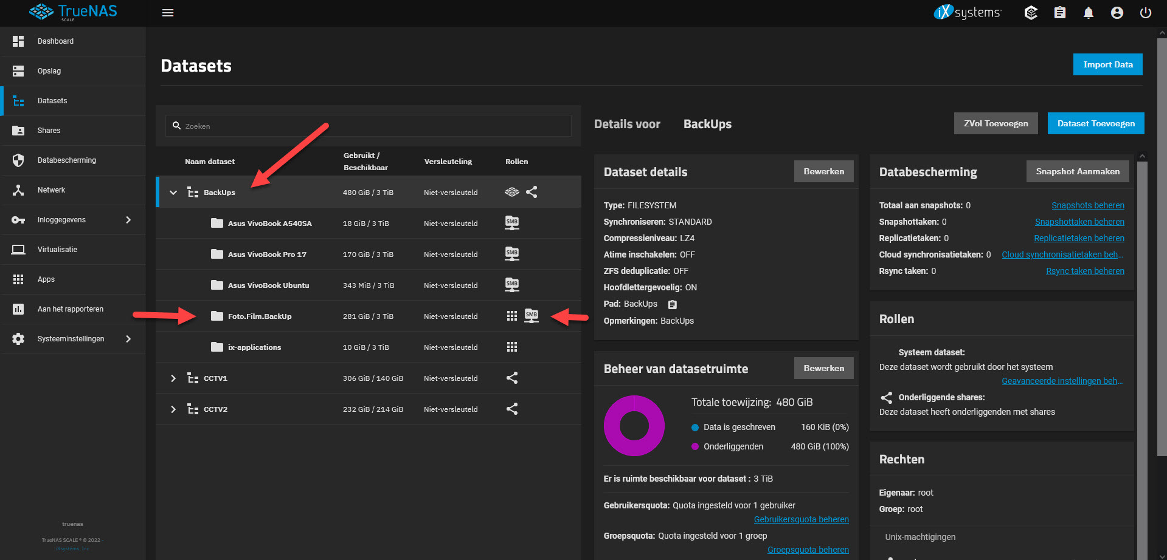The height and width of the screenshot is (560, 1167).
Task: Open Shares in the sidebar
Action: coord(73,131)
